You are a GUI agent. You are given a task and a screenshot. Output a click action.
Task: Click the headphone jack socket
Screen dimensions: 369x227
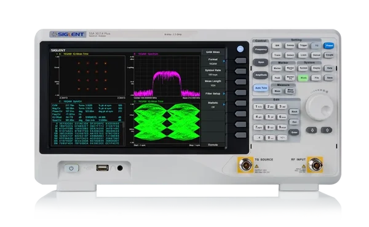(x=120, y=168)
